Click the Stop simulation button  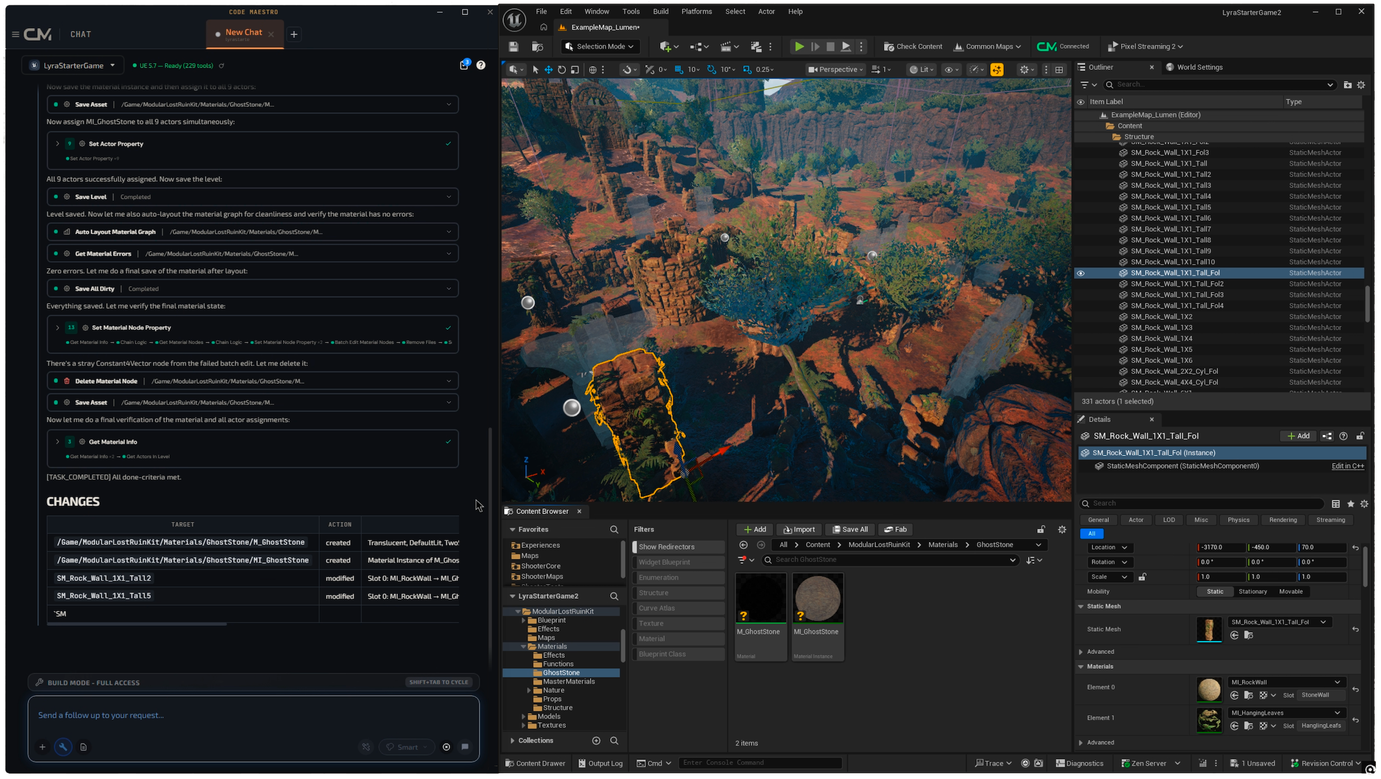coord(830,46)
